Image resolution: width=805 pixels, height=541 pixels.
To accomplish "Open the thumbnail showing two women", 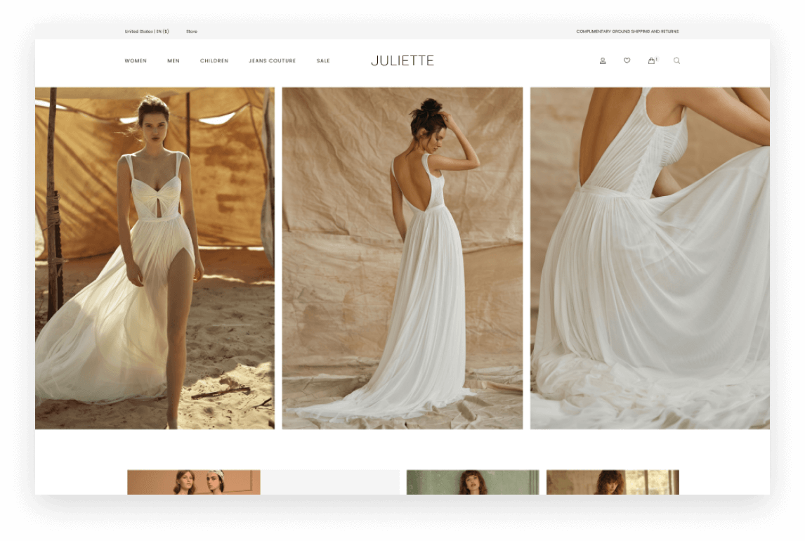I will click(194, 482).
